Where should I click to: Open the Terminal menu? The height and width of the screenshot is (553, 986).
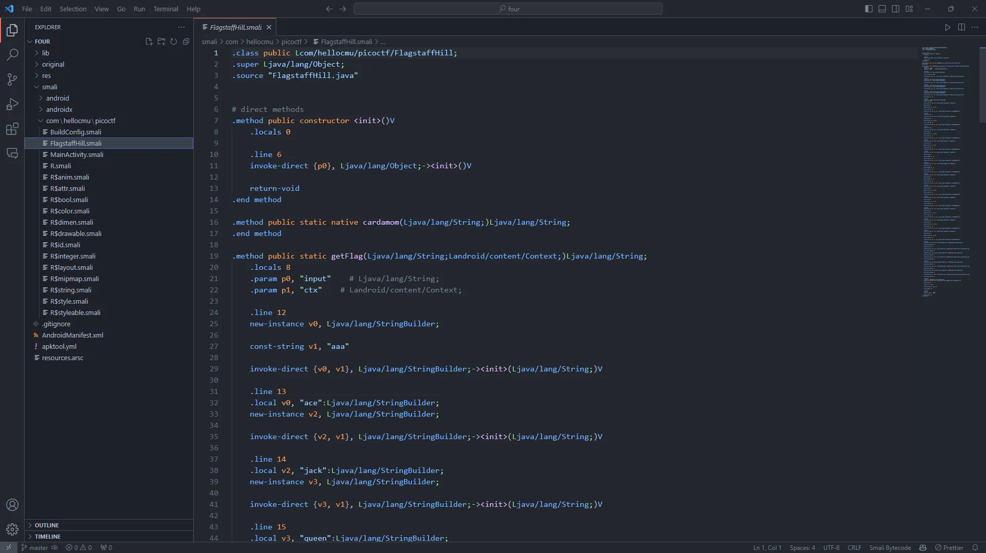point(165,9)
